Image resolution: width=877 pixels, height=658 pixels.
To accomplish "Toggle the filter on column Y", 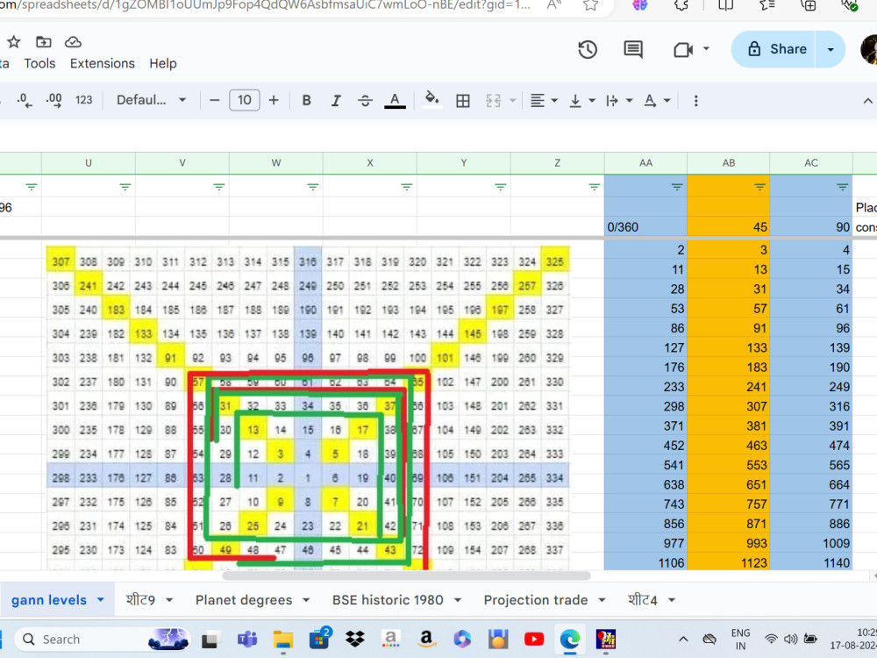I will pyautogui.click(x=501, y=187).
